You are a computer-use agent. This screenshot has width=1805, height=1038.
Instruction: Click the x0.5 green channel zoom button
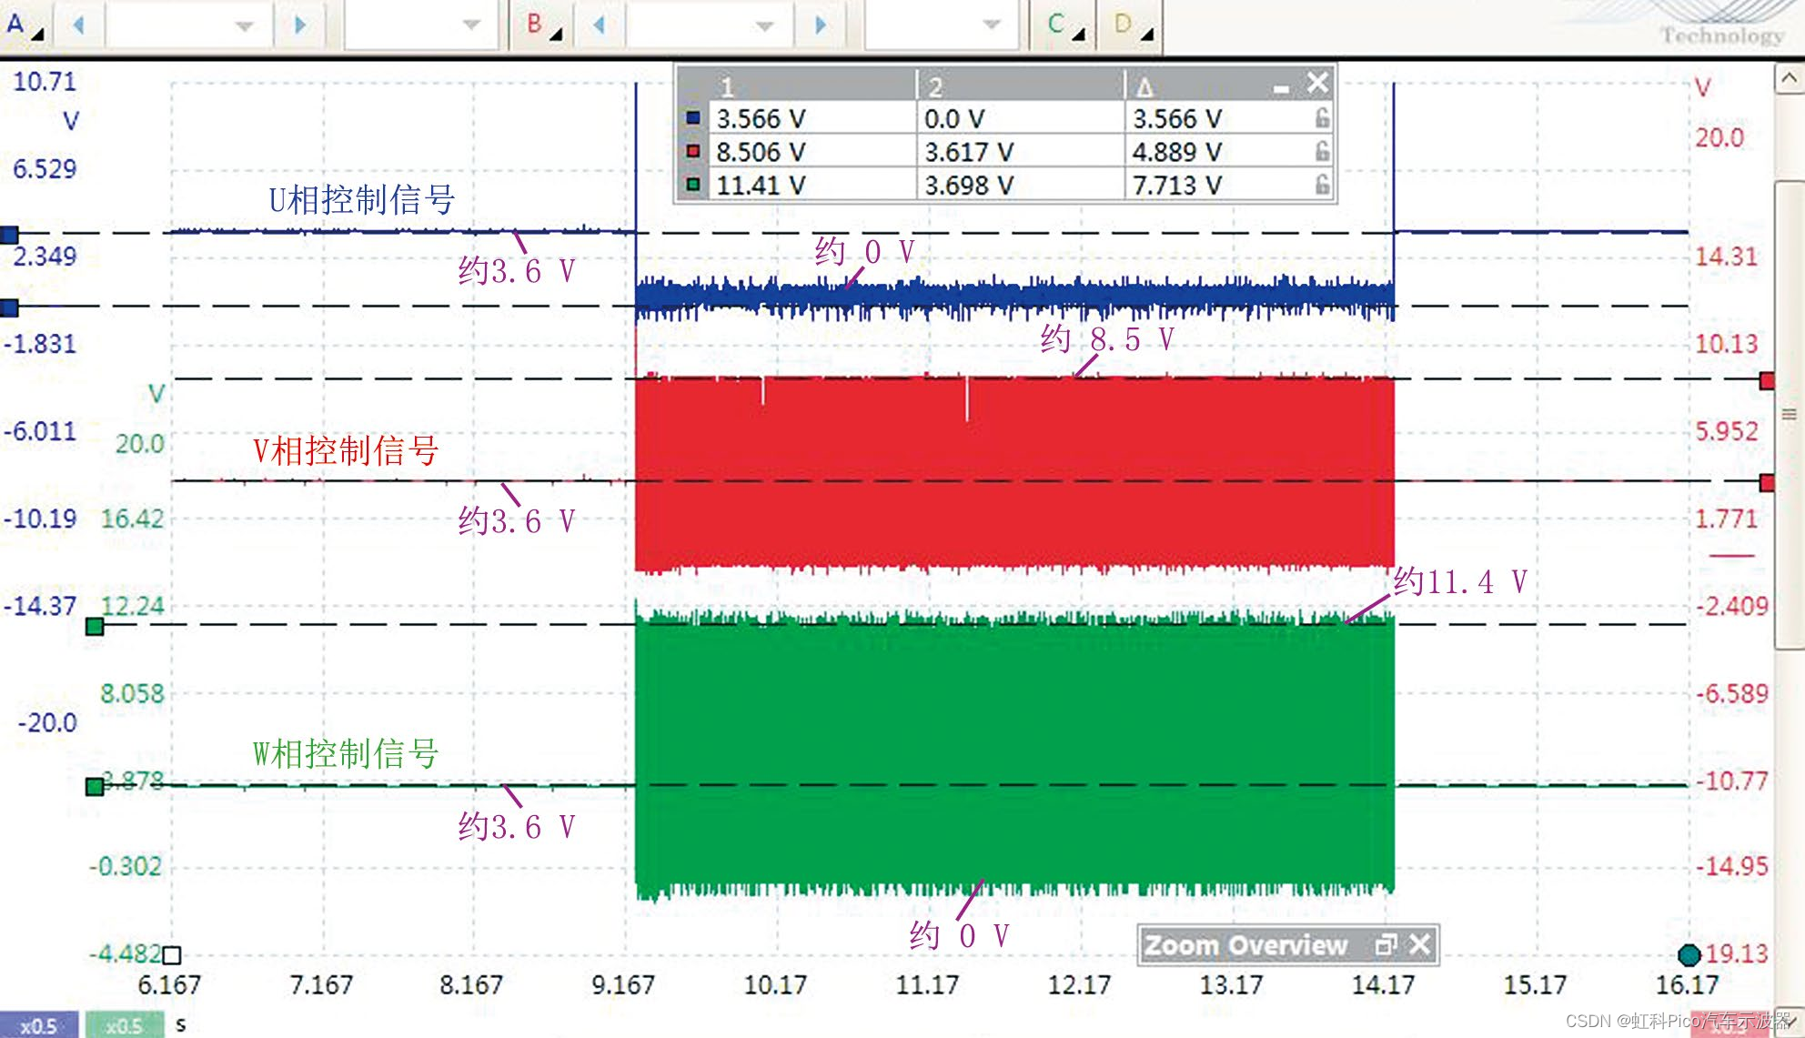(x=124, y=1025)
